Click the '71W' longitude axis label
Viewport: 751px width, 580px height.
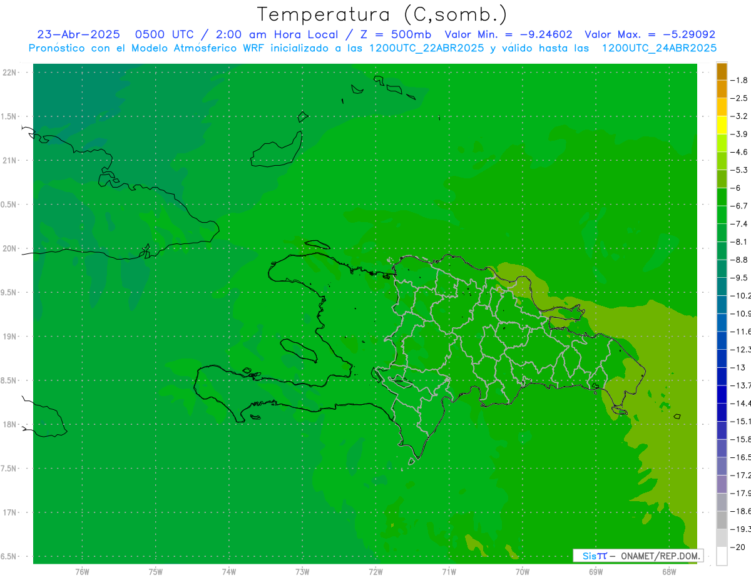coord(449,571)
